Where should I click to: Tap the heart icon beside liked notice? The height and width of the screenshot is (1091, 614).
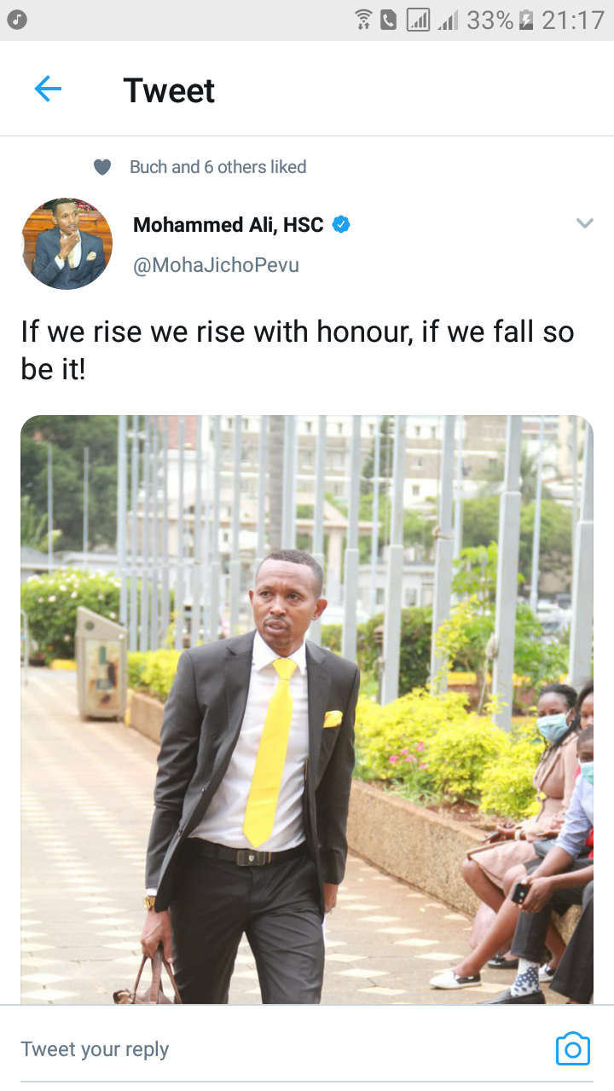pos(102,167)
